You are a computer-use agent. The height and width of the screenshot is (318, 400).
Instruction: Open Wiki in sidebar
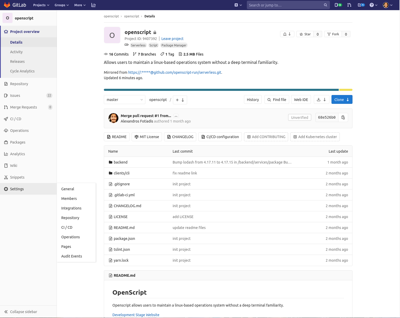[x=28, y=166]
